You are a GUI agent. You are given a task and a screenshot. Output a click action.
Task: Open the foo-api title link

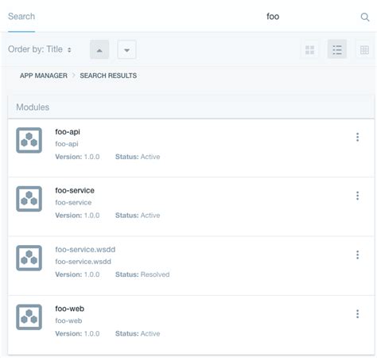(x=68, y=132)
